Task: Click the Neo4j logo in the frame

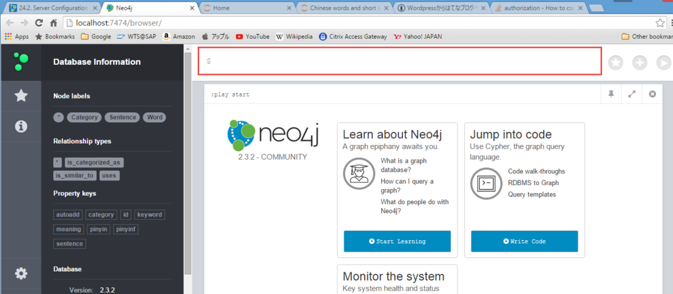Action: click(x=273, y=135)
